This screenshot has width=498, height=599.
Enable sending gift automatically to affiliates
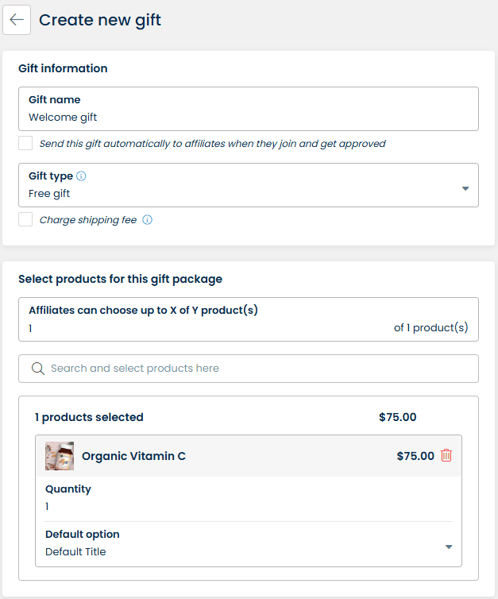pos(25,144)
